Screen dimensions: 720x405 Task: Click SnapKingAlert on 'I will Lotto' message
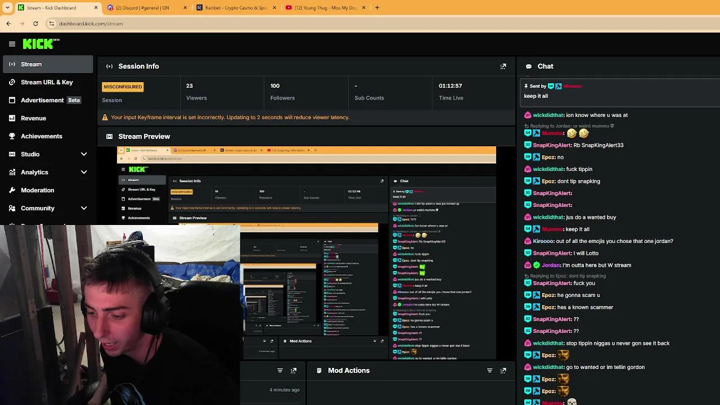552,254
